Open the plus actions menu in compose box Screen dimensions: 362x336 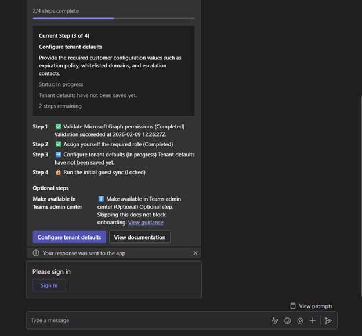tap(313, 320)
